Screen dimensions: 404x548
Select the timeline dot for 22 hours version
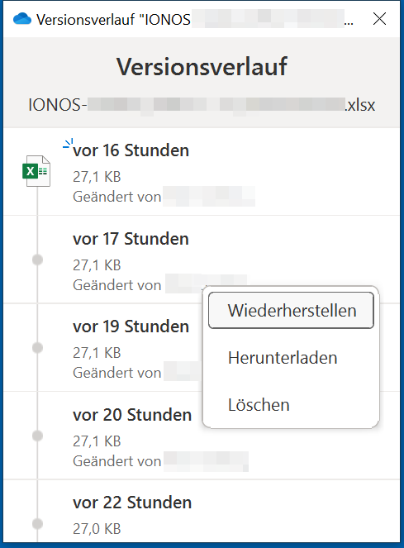37,524
